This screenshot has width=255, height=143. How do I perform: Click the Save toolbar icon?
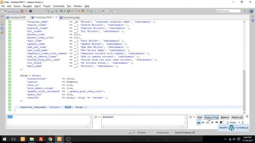(9, 11)
